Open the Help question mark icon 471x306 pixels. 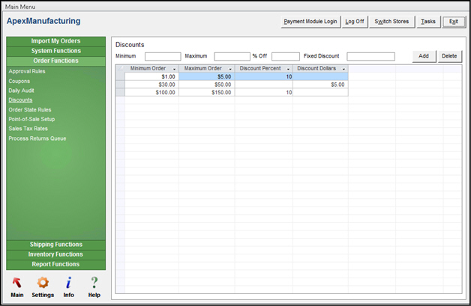click(94, 283)
